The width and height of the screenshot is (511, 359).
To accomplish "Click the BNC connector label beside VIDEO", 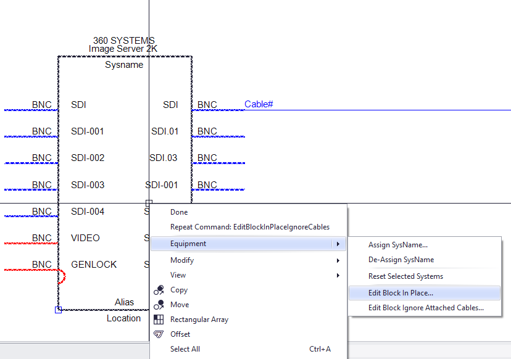I will 42,238.
